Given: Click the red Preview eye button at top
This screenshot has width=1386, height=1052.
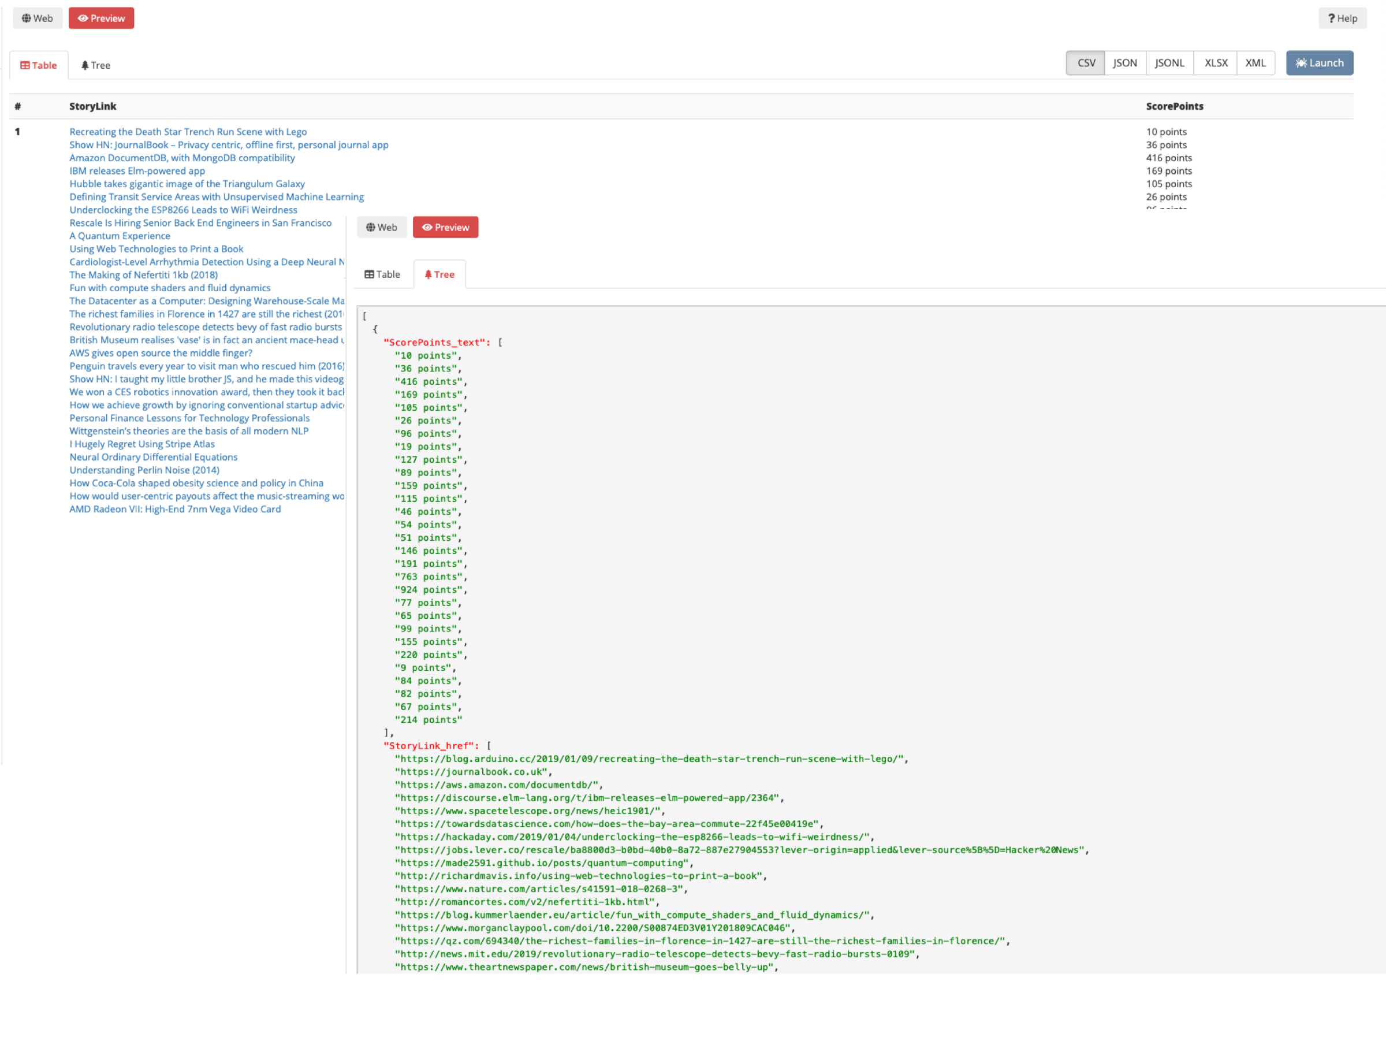Looking at the screenshot, I should 102,18.
